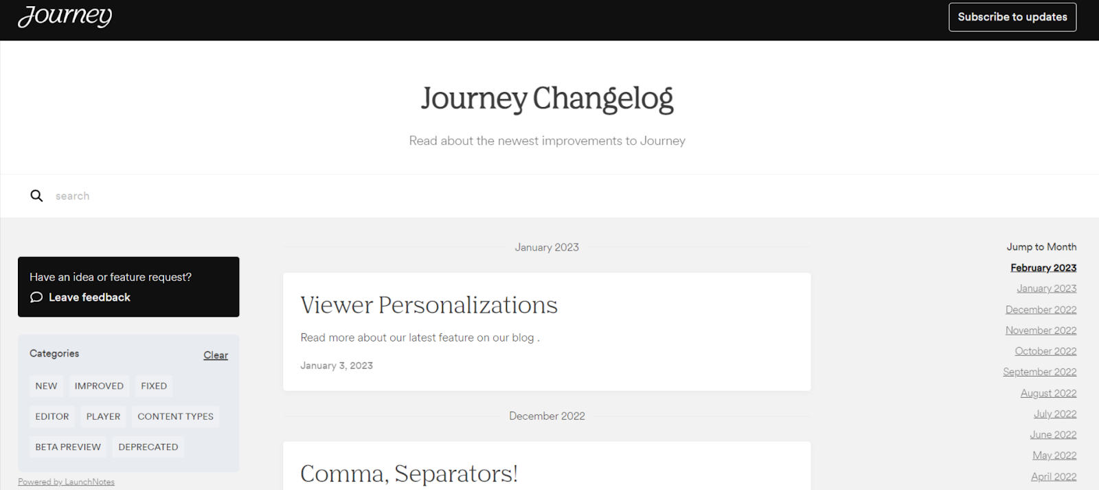Toggle the FIXED category filter
Image resolution: width=1099 pixels, height=490 pixels.
(153, 386)
